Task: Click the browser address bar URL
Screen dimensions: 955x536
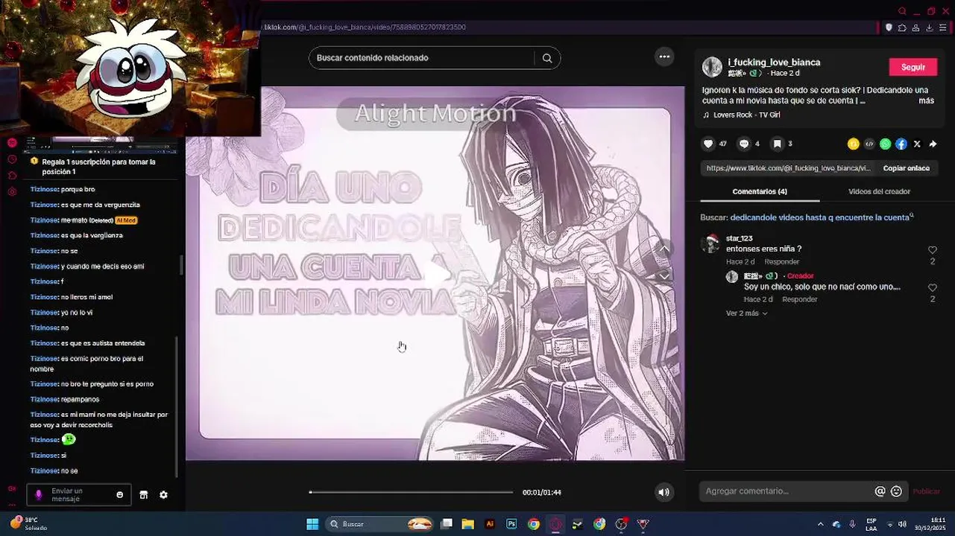Action: click(x=365, y=28)
